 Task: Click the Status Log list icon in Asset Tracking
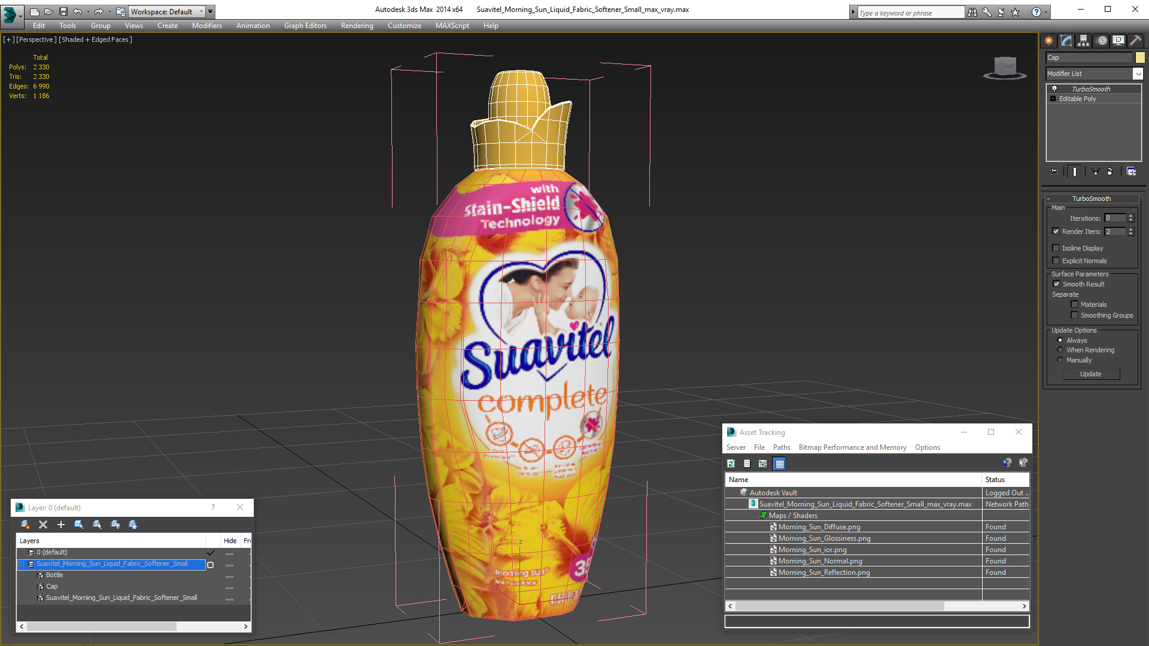tap(747, 464)
